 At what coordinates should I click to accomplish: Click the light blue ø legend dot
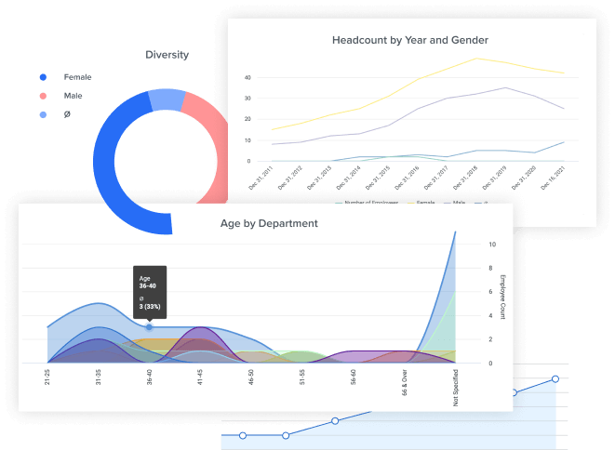[x=42, y=114]
